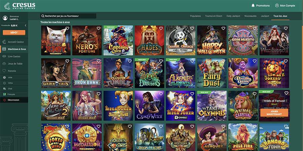Switch to Nouveautés tab
Image resolution: width=303 pixels, height=151 pixels.
click(x=250, y=16)
